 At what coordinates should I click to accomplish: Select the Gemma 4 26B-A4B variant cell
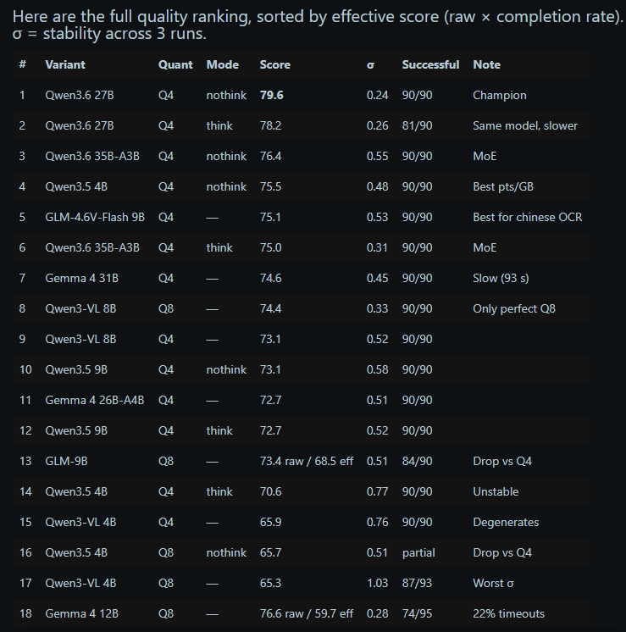94,400
